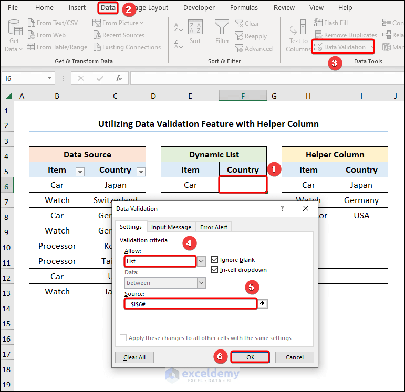Toggle the Filter funnel
This screenshot has width=405, height=392.
222,31
